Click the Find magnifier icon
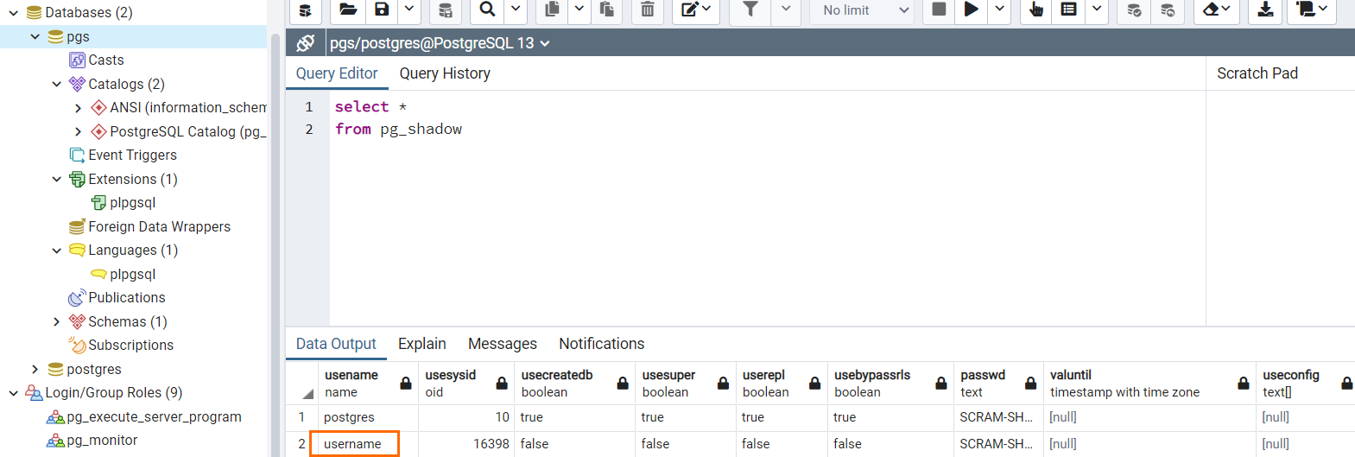 pyautogui.click(x=488, y=10)
